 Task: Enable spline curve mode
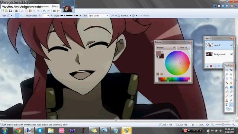[x=17, y=16]
